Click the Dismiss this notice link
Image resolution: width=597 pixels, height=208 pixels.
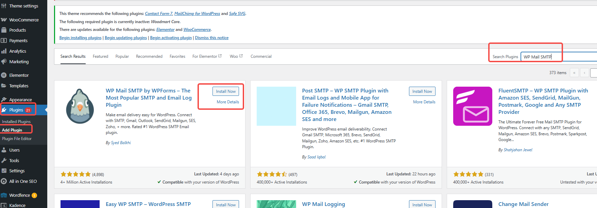(211, 38)
